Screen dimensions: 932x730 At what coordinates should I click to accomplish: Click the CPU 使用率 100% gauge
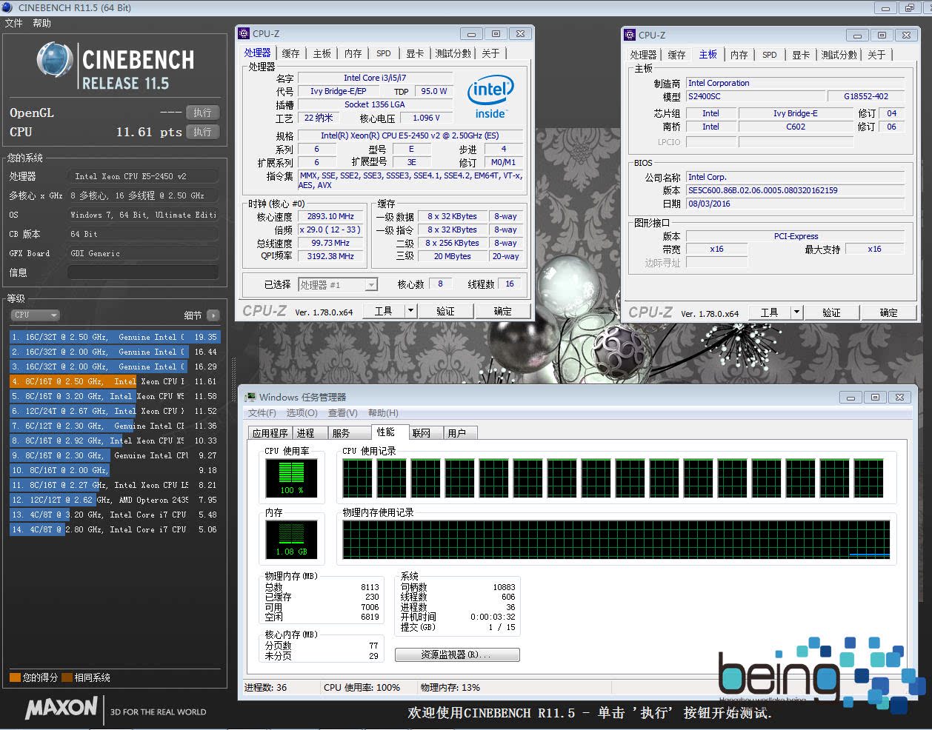click(292, 478)
